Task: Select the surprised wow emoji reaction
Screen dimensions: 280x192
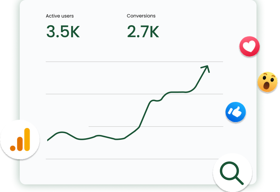Action: (x=267, y=82)
